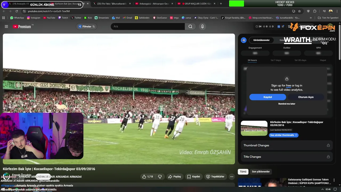The width and height of the screenshot is (341, 192).
Task: Open the canva bookmark
Action: click(x=186, y=18)
